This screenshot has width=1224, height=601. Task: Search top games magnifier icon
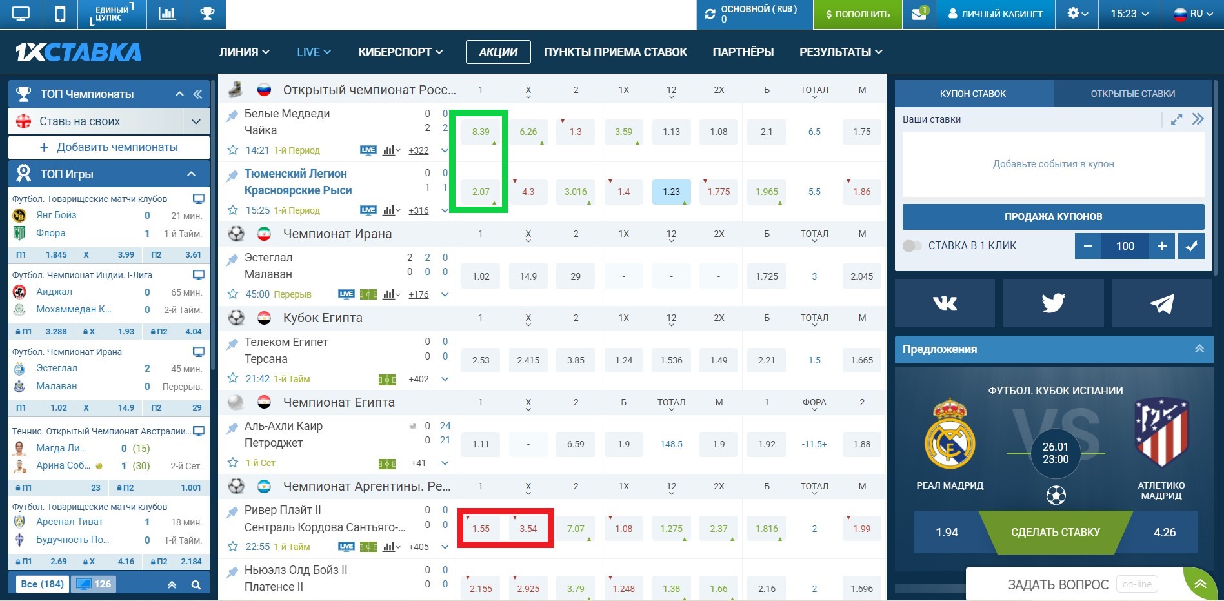(x=196, y=585)
